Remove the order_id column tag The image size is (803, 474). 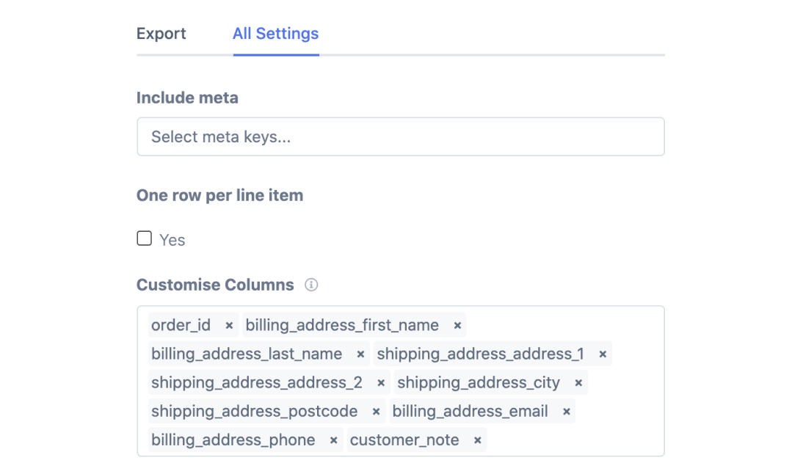229,325
